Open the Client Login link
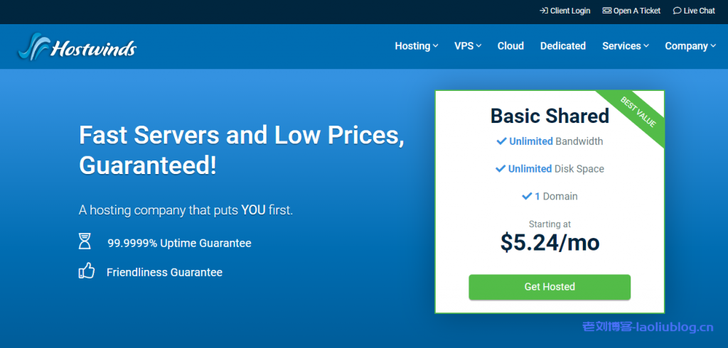This screenshot has width=728, height=348. (570, 11)
